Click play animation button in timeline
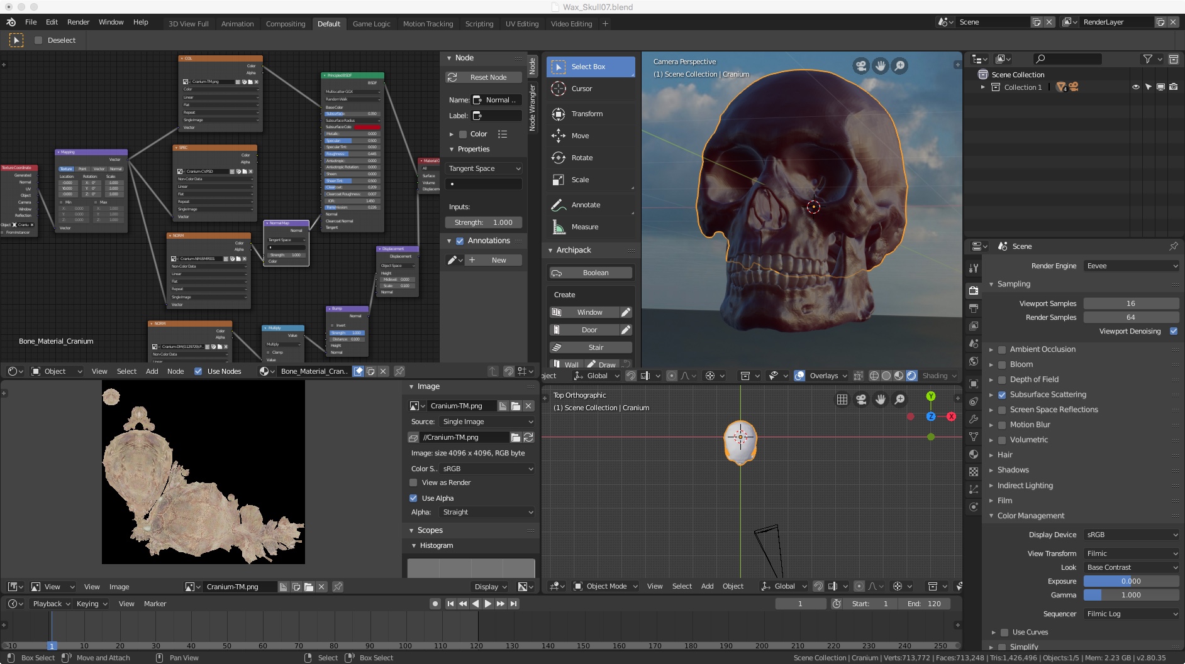 pos(488,604)
